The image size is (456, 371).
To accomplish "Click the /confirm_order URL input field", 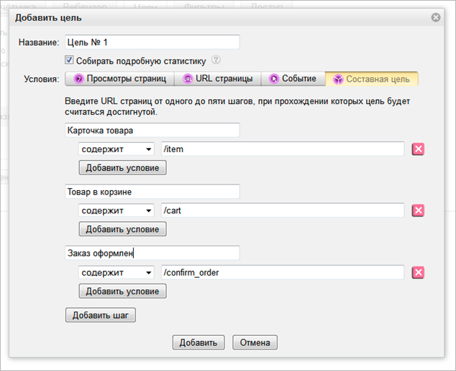I will click(283, 273).
